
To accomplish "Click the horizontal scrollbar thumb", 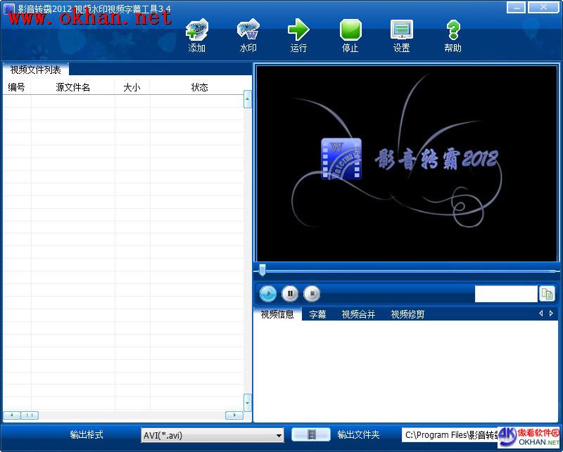I will pos(30,415).
